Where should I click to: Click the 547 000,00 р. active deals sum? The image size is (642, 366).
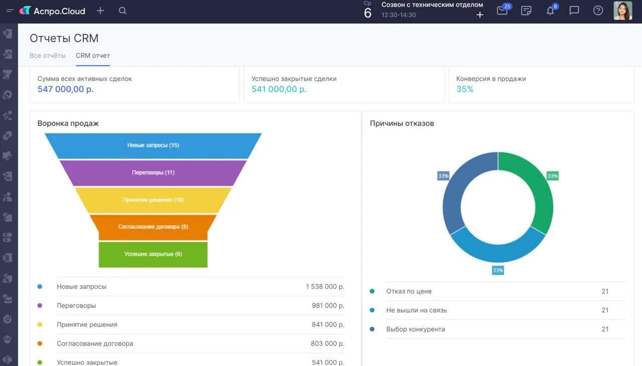pos(66,89)
